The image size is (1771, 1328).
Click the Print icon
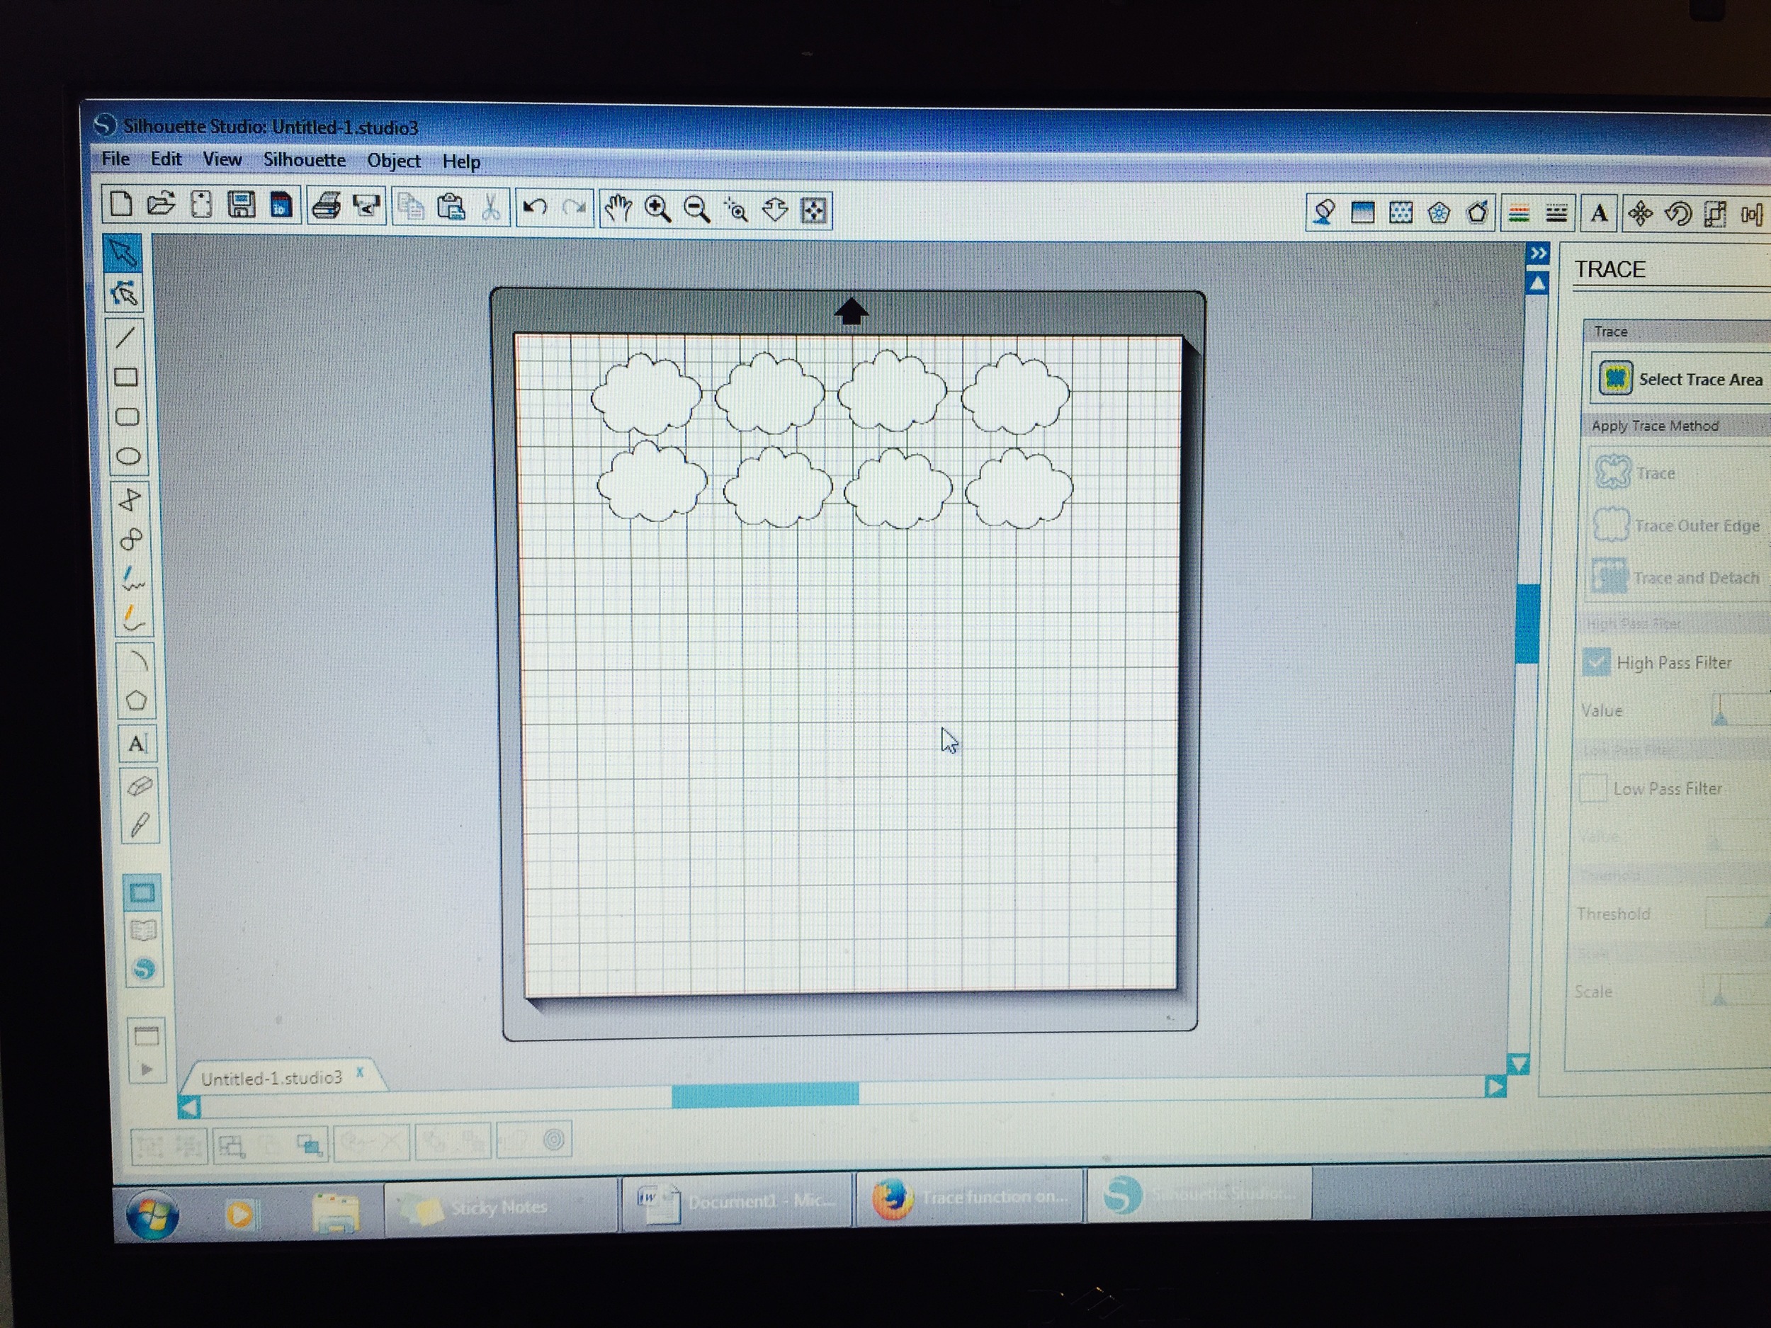click(327, 207)
